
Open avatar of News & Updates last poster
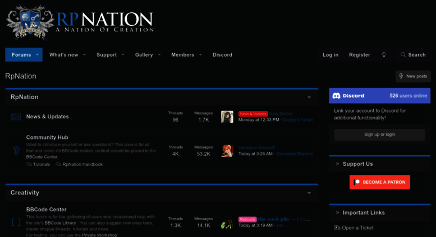coord(227,117)
